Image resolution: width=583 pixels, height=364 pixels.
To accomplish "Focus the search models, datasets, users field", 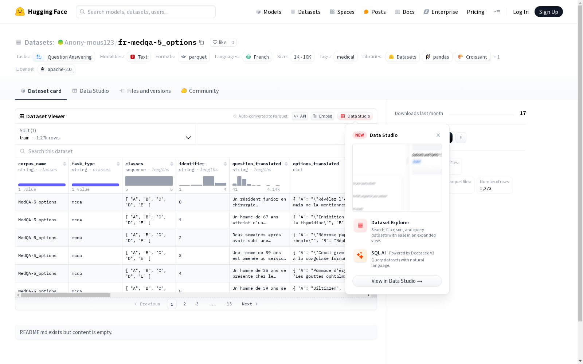I will [x=146, y=12].
